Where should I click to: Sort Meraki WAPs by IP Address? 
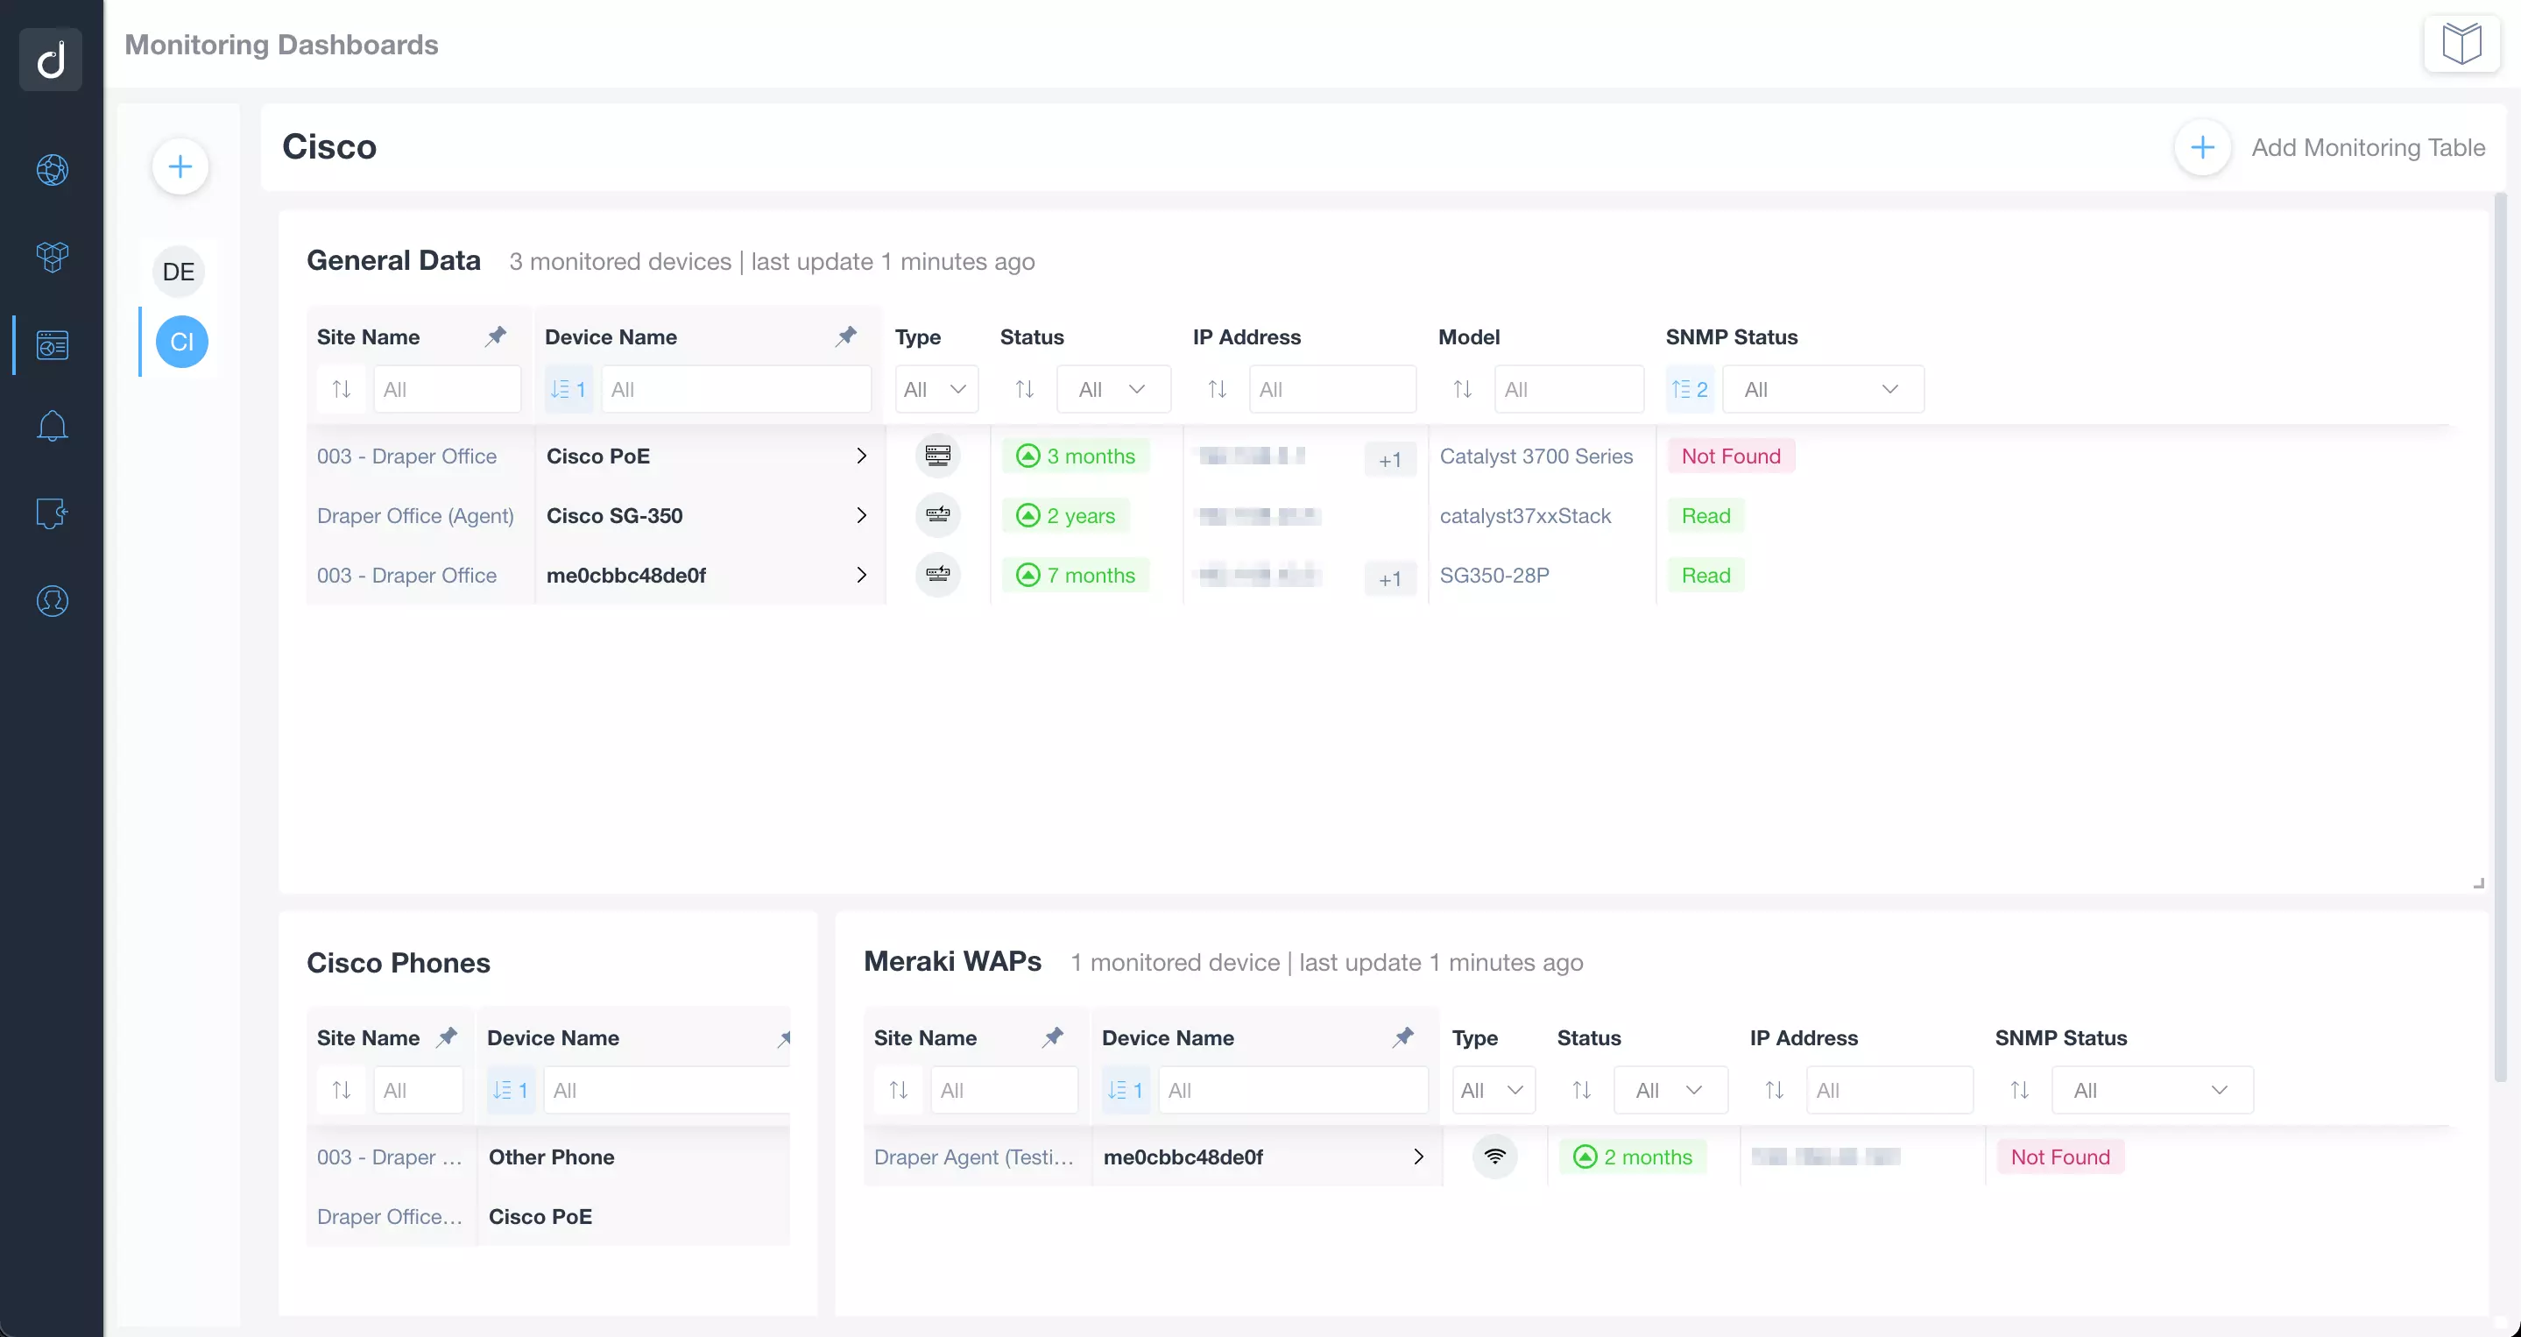coord(1775,1090)
